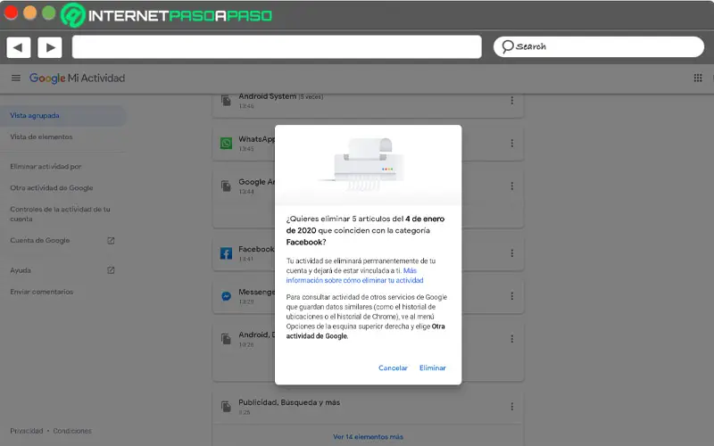This screenshot has height=446, width=714.
Task: Open Otra actividad de Google
Action: pos(52,188)
